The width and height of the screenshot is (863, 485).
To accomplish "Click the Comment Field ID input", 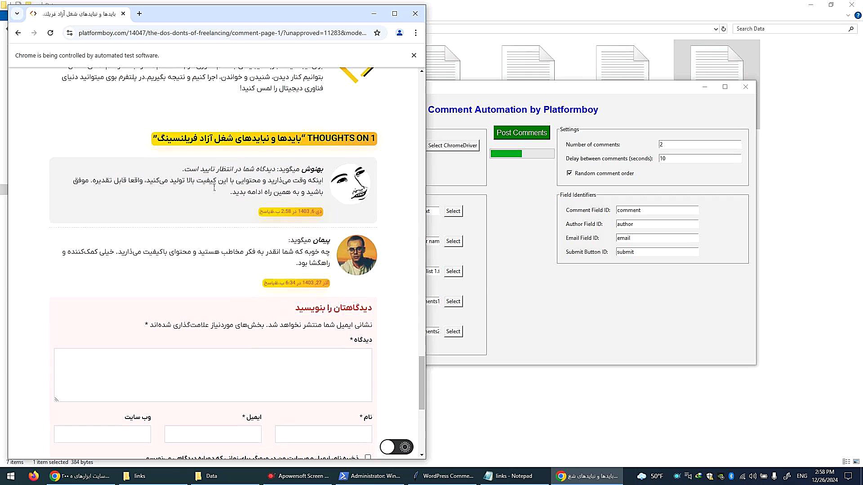I will [657, 210].
